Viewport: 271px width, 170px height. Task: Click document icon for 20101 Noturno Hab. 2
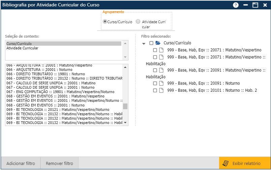coord(161,90)
